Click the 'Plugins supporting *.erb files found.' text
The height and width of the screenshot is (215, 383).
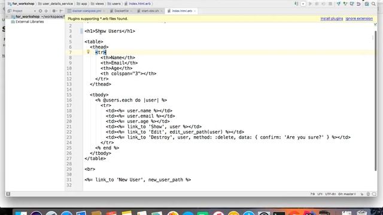coord(98,19)
